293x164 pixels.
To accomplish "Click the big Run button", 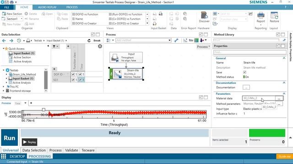I will (x=10, y=138).
